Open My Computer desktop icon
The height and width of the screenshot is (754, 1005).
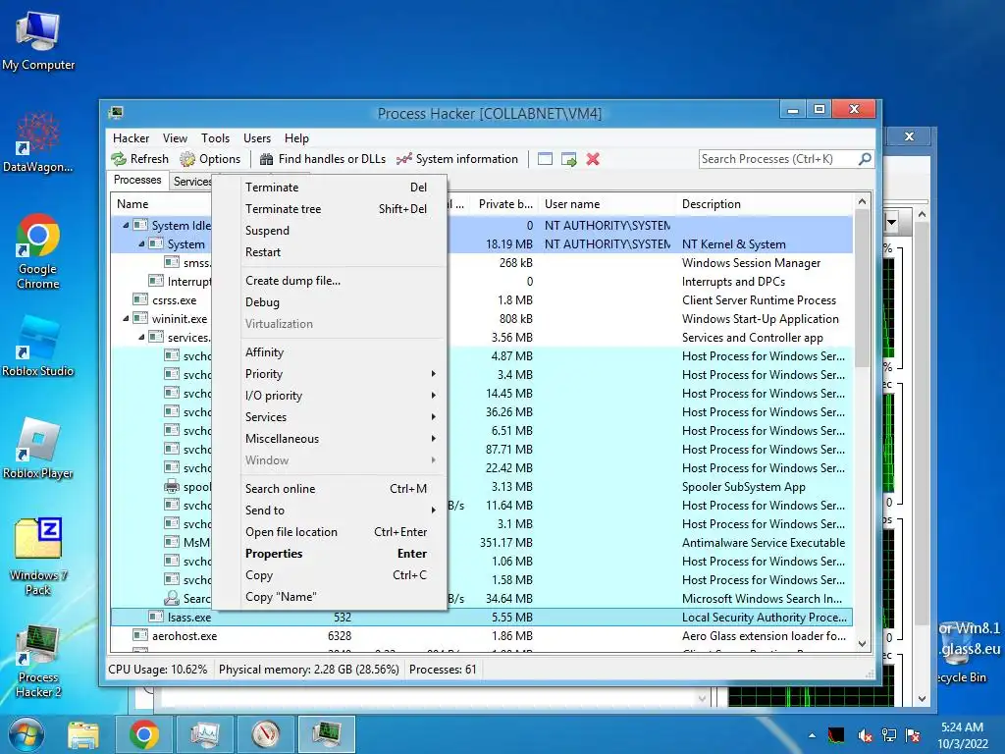tap(38, 41)
